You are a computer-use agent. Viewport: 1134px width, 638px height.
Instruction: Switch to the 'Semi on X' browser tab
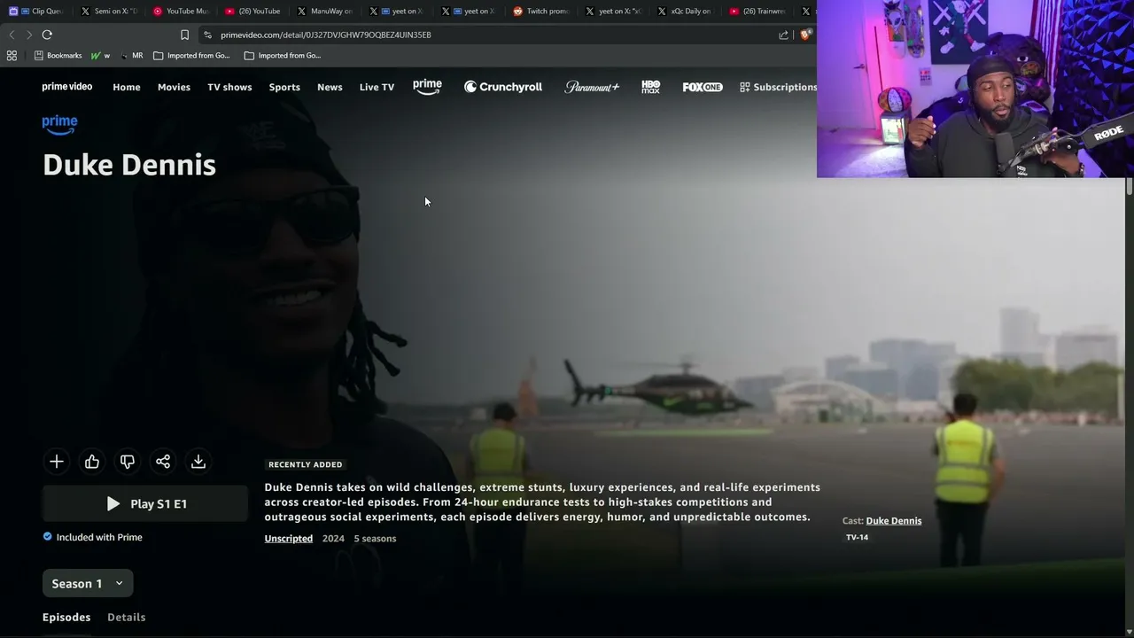(109, 11)
